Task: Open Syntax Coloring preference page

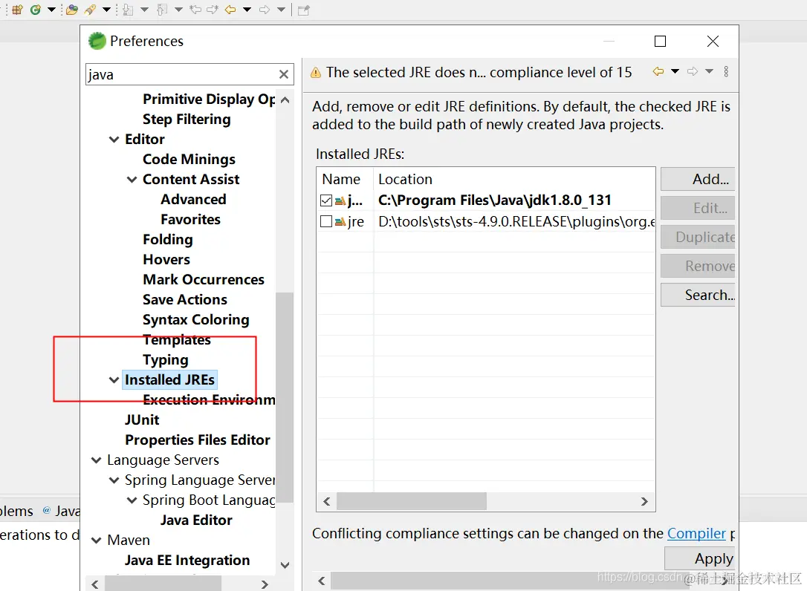Action: pyautogui.click(x=195, y=320)
